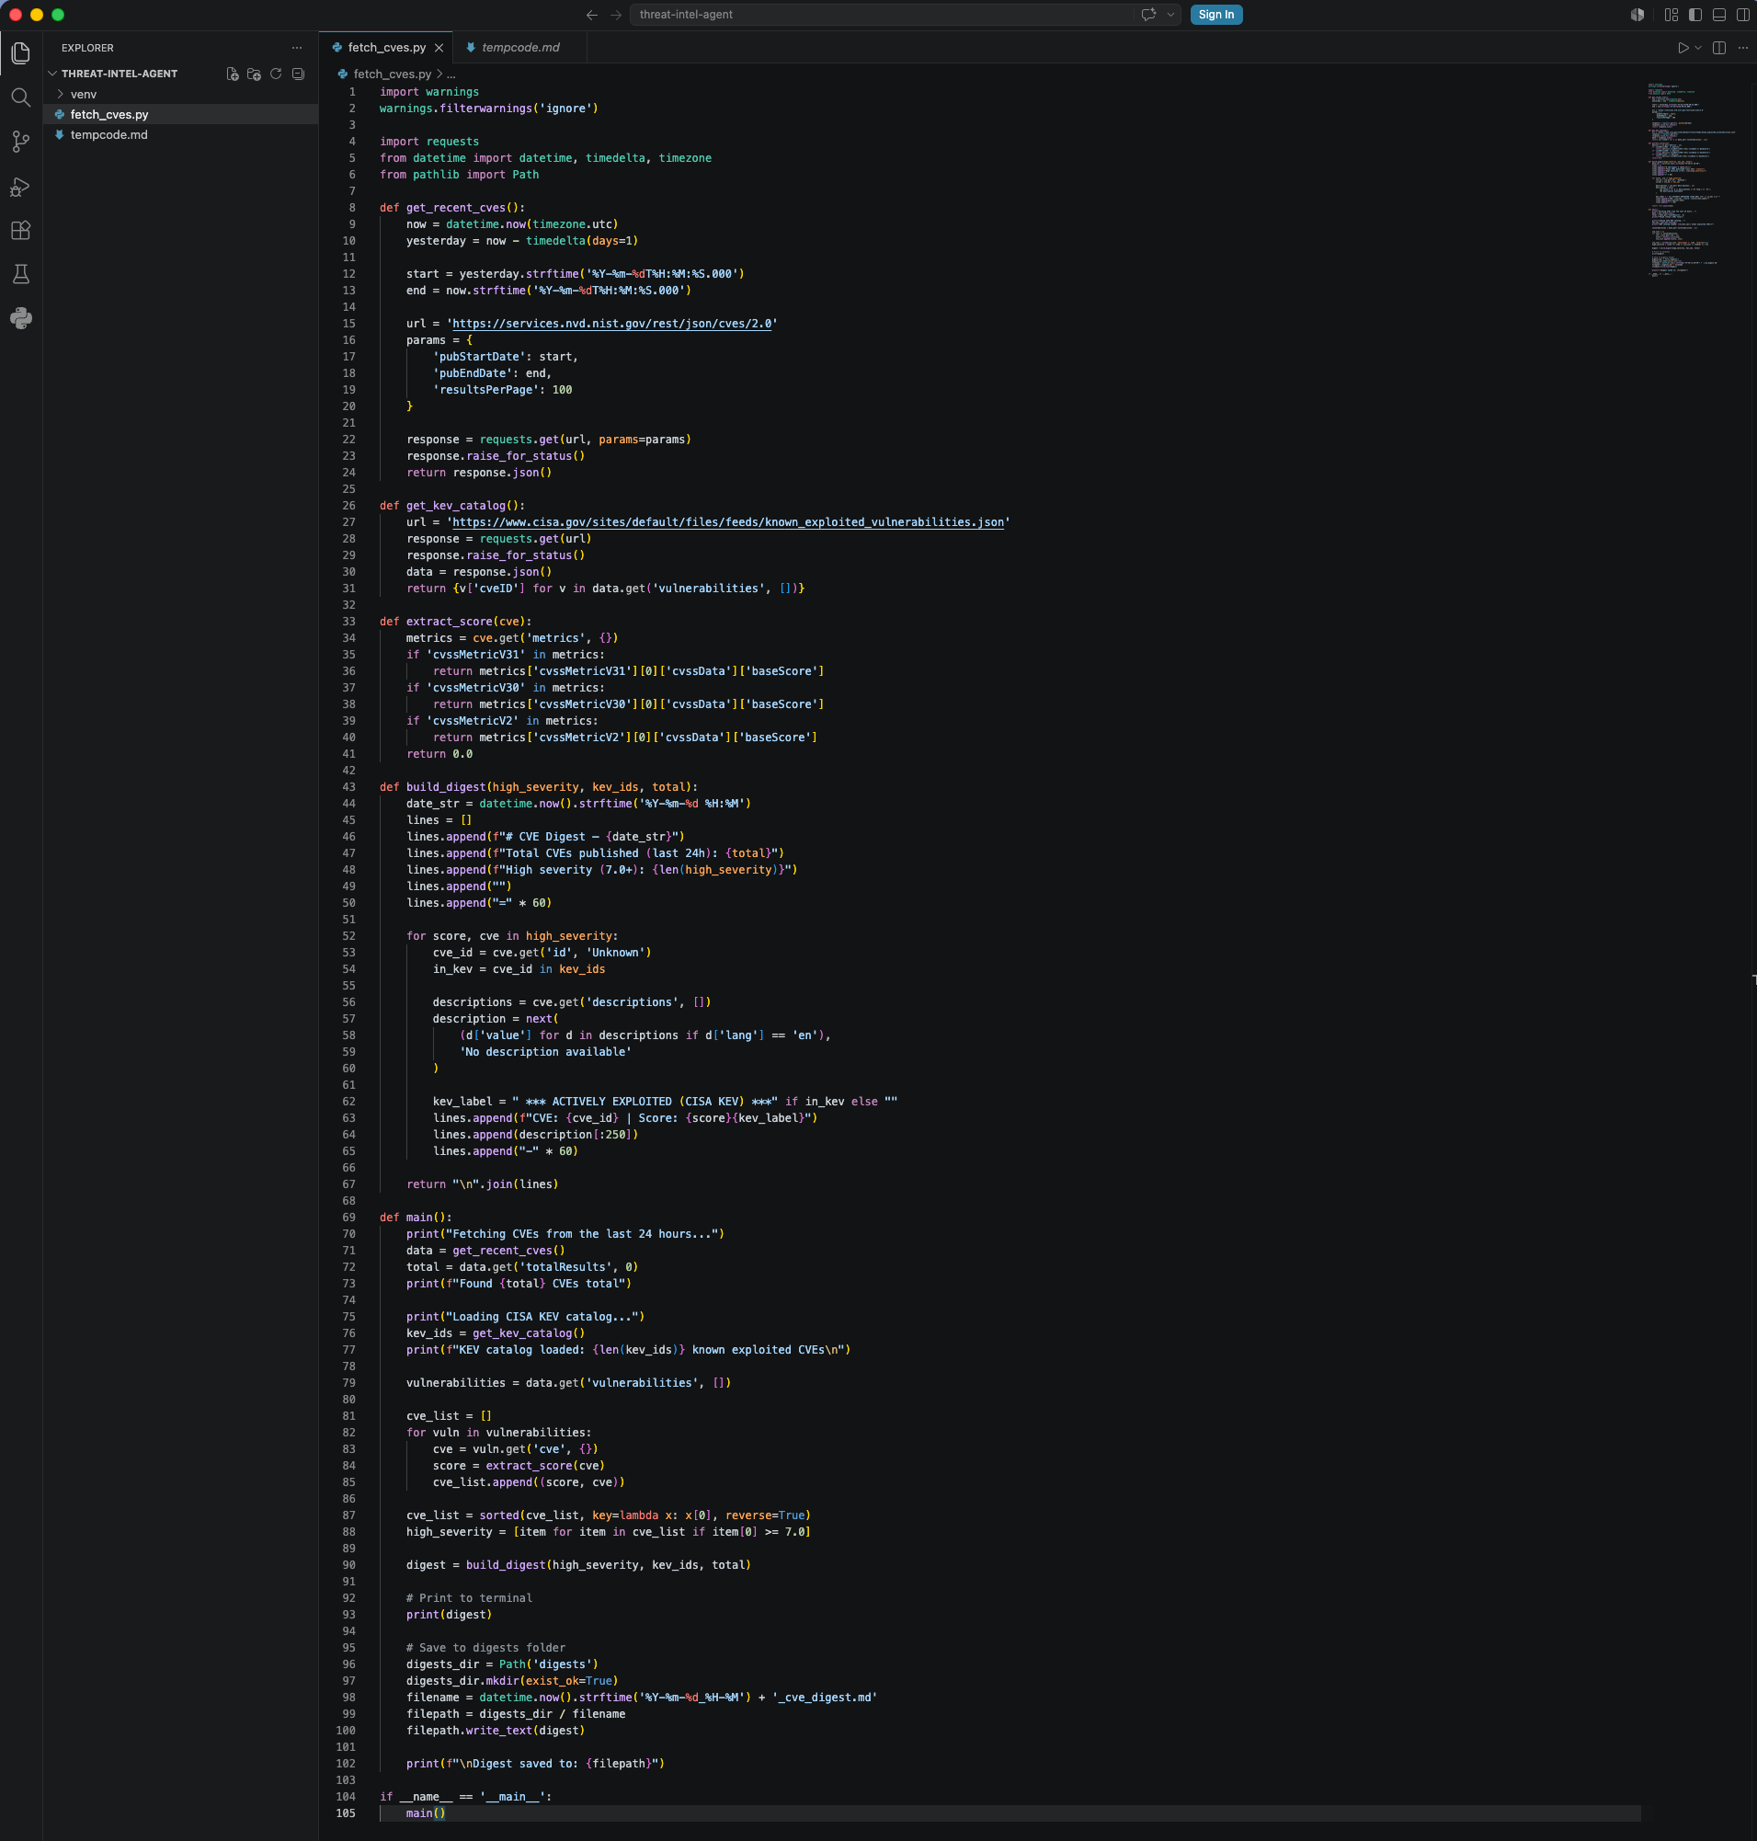Open the Testing flask view
Screen dimensions: 1757x1841
(x=20, y=275)
